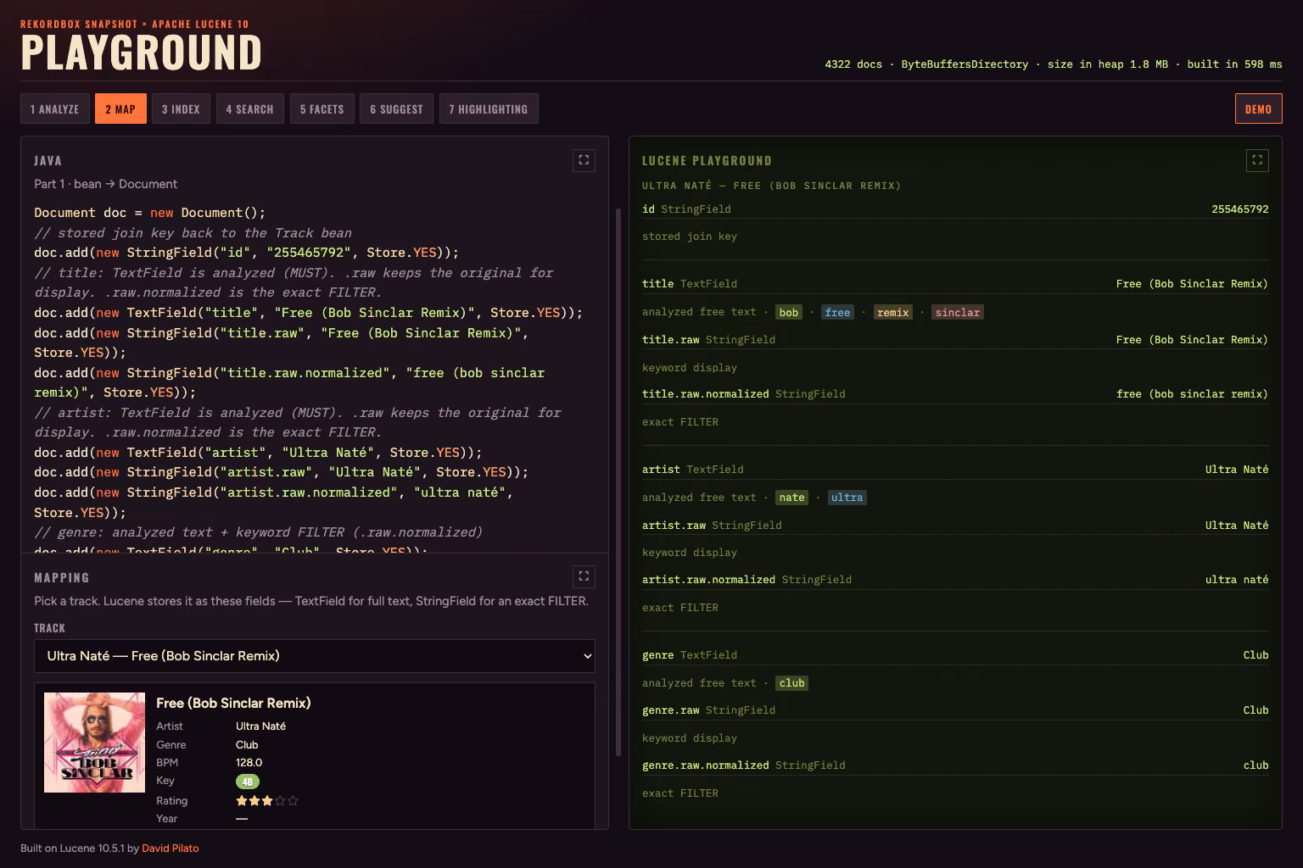This screenshot has width=1303, height=868.
Task: Click the 'free (bob sinclar remix)' normalized value
Action: coord(1193,394)
